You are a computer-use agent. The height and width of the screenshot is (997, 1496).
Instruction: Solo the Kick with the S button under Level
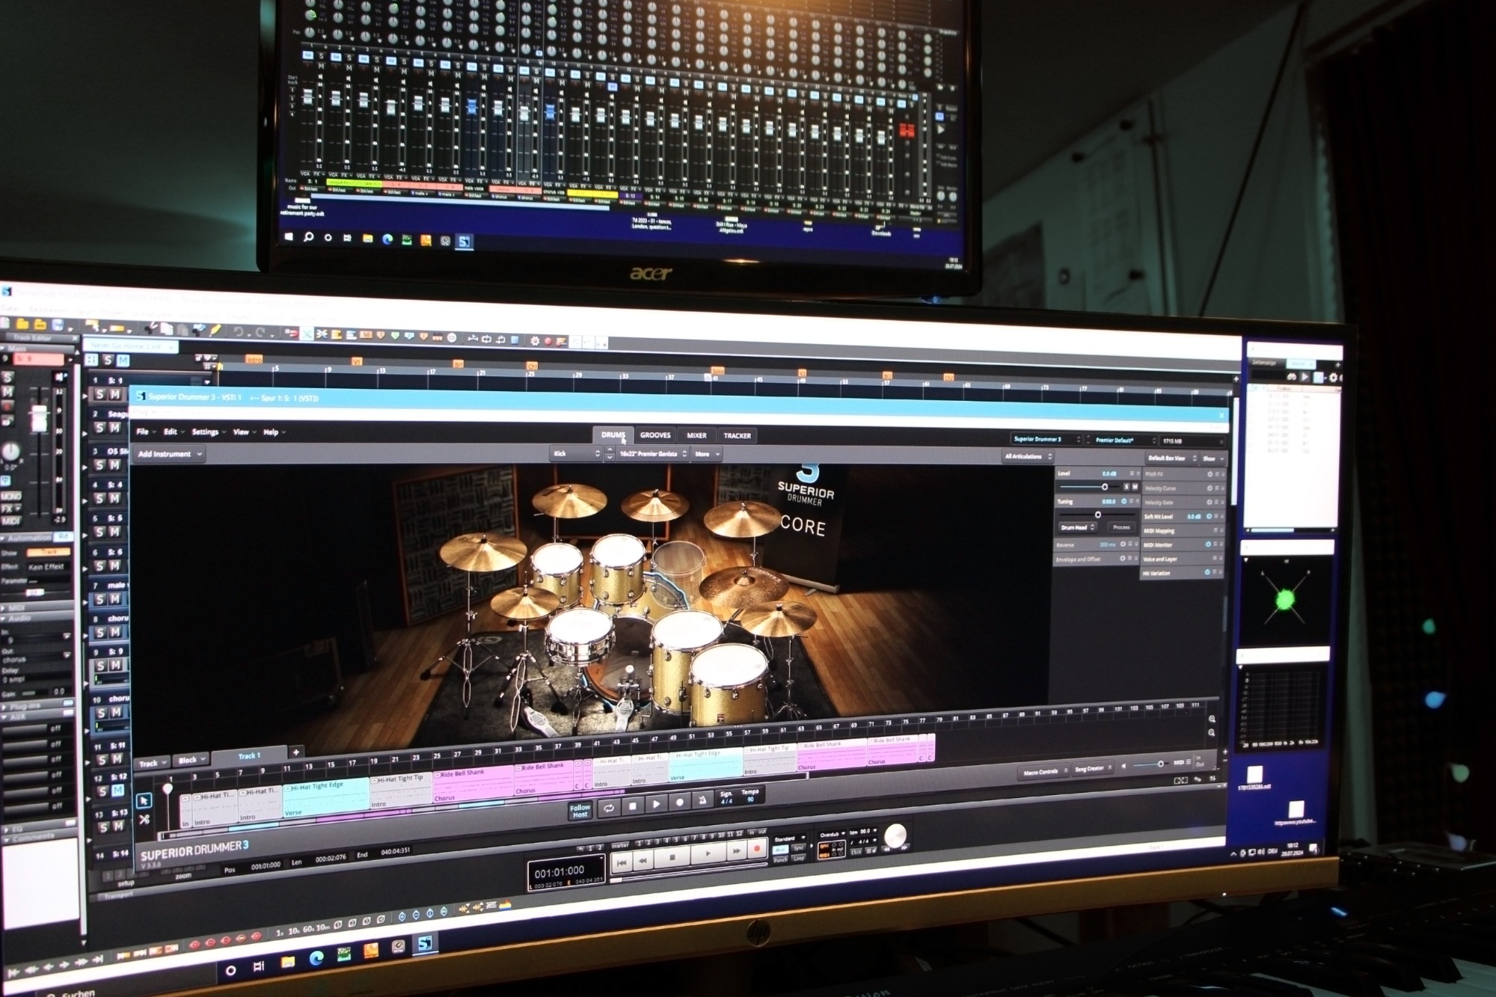click(1126, 487)
